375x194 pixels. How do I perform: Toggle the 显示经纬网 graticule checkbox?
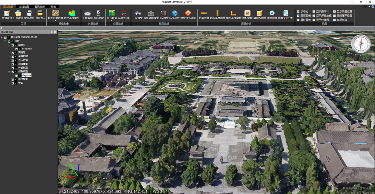coord(314,20)
